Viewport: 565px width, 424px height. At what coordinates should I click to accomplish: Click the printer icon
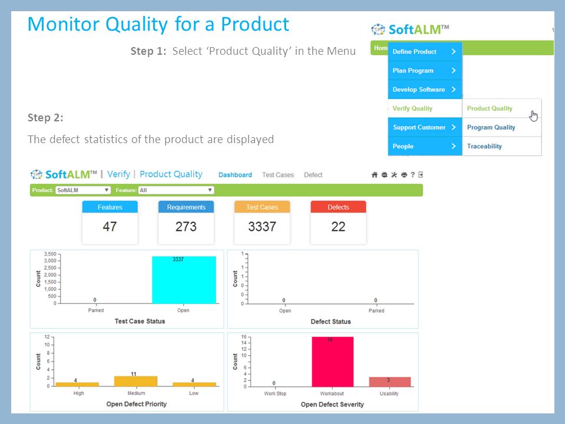[x=404, y=175]
